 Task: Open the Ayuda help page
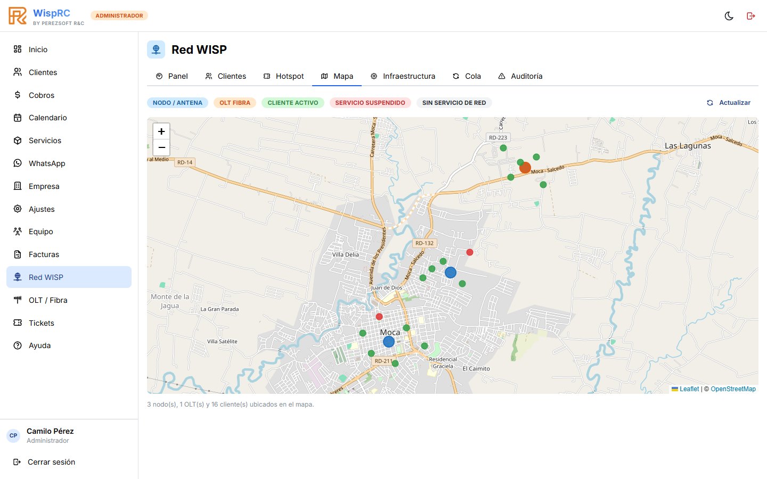point(69,345)
